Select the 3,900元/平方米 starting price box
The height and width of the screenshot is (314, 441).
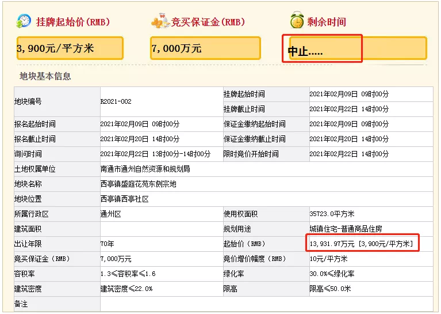tap(70, 48)
